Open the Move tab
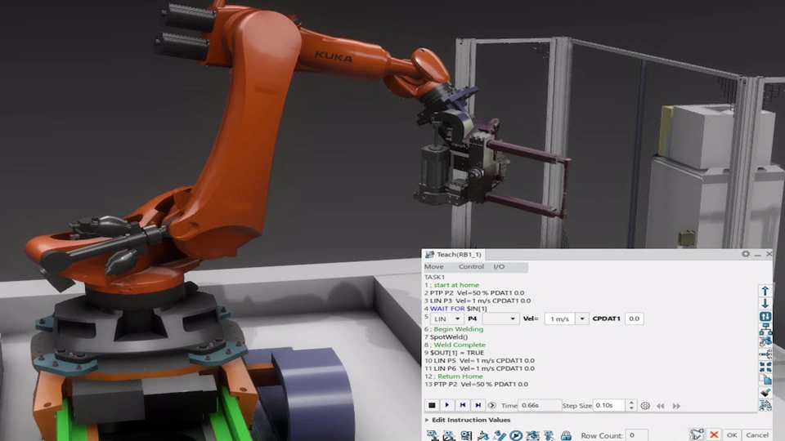Viewport: 785px width, 441px height. click(x=434, y=266)
